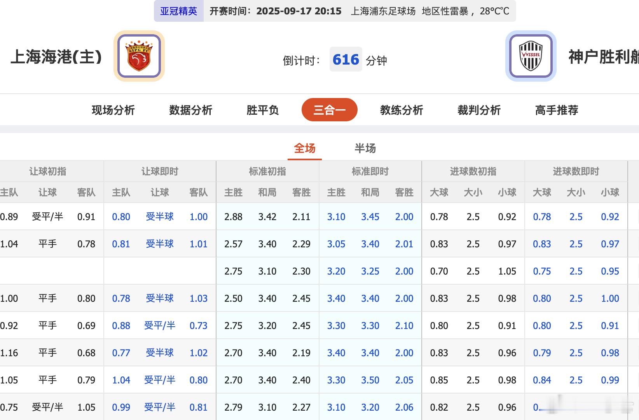Screen dimensions: 639x420
Task: Click the 2.11 away win odds
Action: click(x=301, y=217)
